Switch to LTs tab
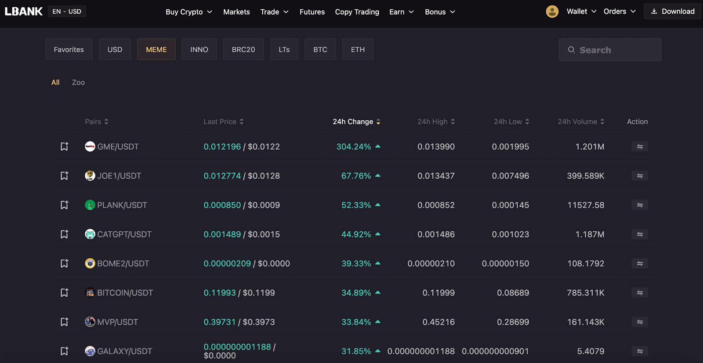The image size is (703, 363). 284,50
